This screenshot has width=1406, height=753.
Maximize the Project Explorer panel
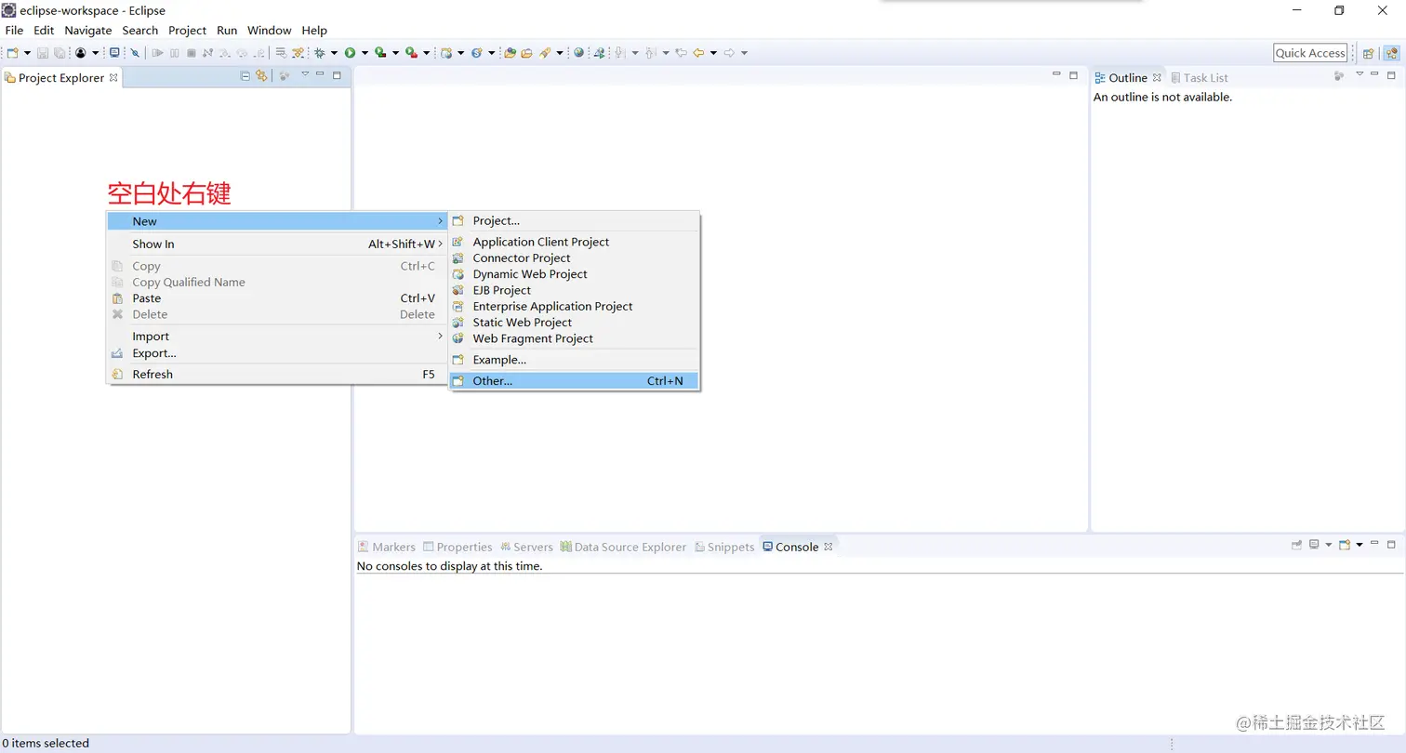coord(337,75)
